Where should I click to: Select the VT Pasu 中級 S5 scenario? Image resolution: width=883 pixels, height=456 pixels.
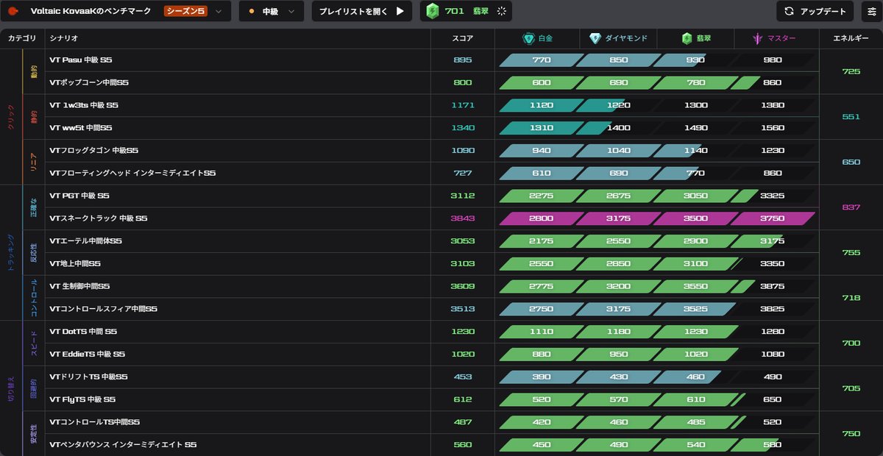point(80,60)
